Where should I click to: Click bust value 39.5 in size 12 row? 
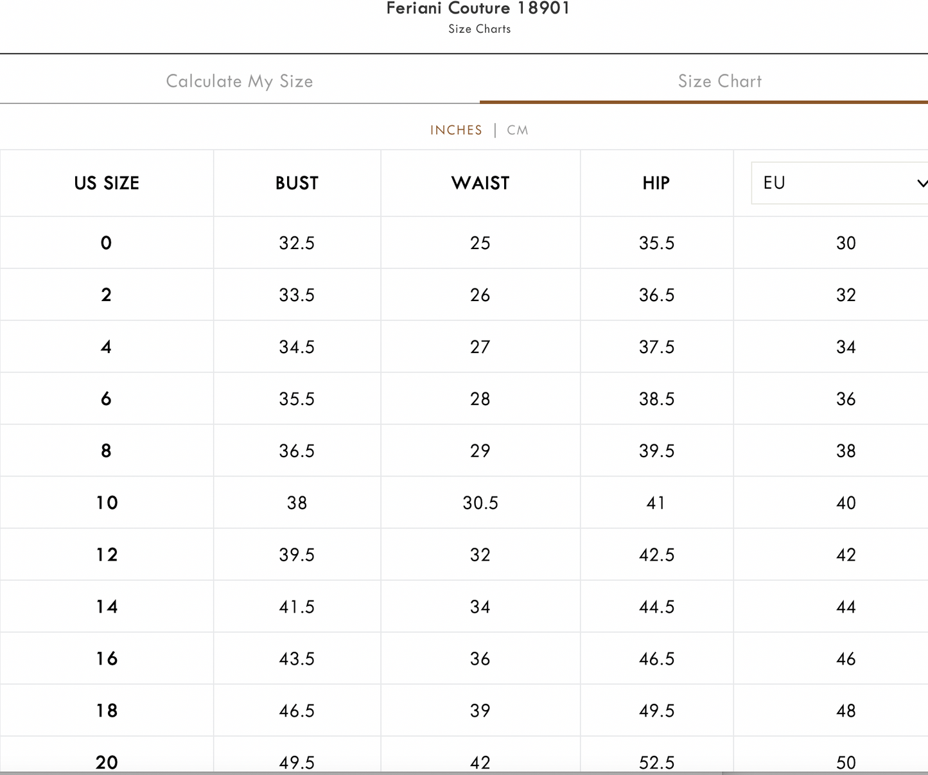(x=297, y=555)
